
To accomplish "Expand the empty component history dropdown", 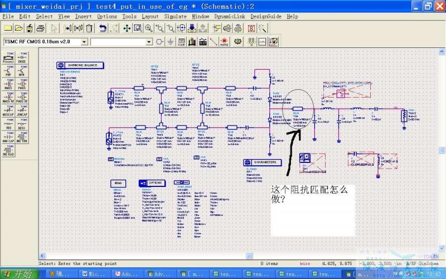I will (x=149, y=42).
